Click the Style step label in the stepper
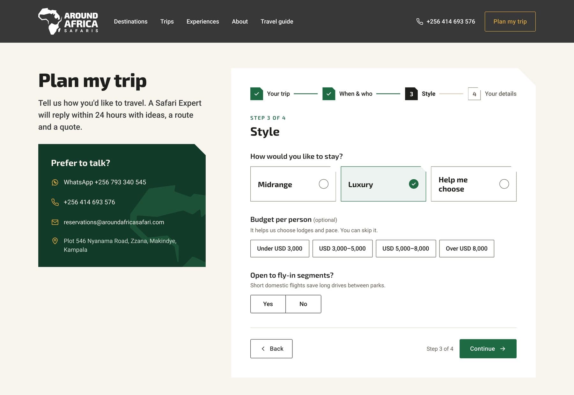Viewport: 574px width, 395px height. point(429,94)
